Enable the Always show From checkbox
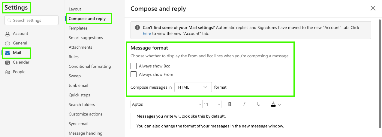This screenshot has height=137, width=382. (134, 74)
